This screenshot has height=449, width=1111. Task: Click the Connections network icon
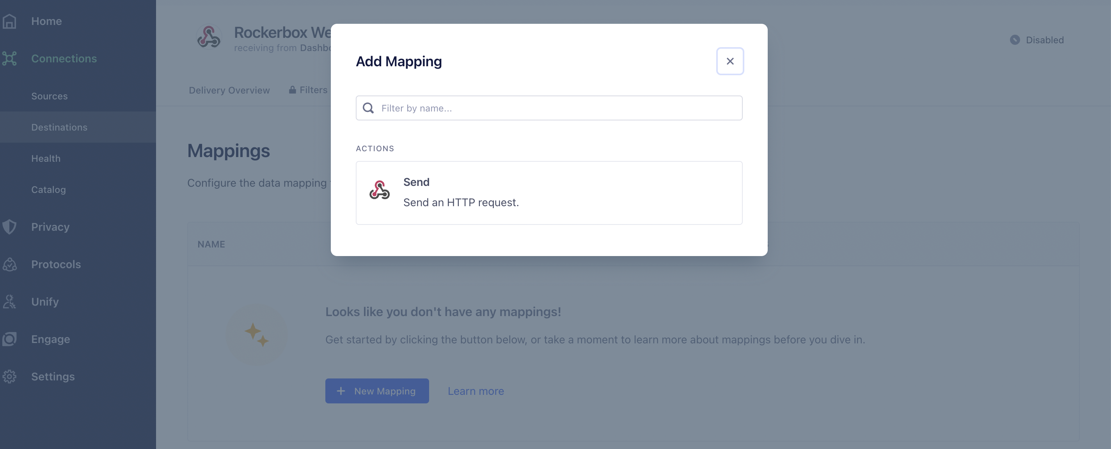pyautogui.click(x=9, y=58)
